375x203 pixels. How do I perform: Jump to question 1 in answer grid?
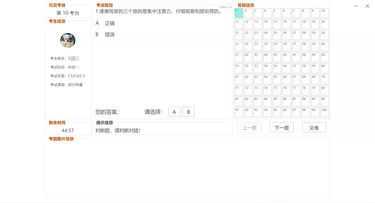[239, 13]
